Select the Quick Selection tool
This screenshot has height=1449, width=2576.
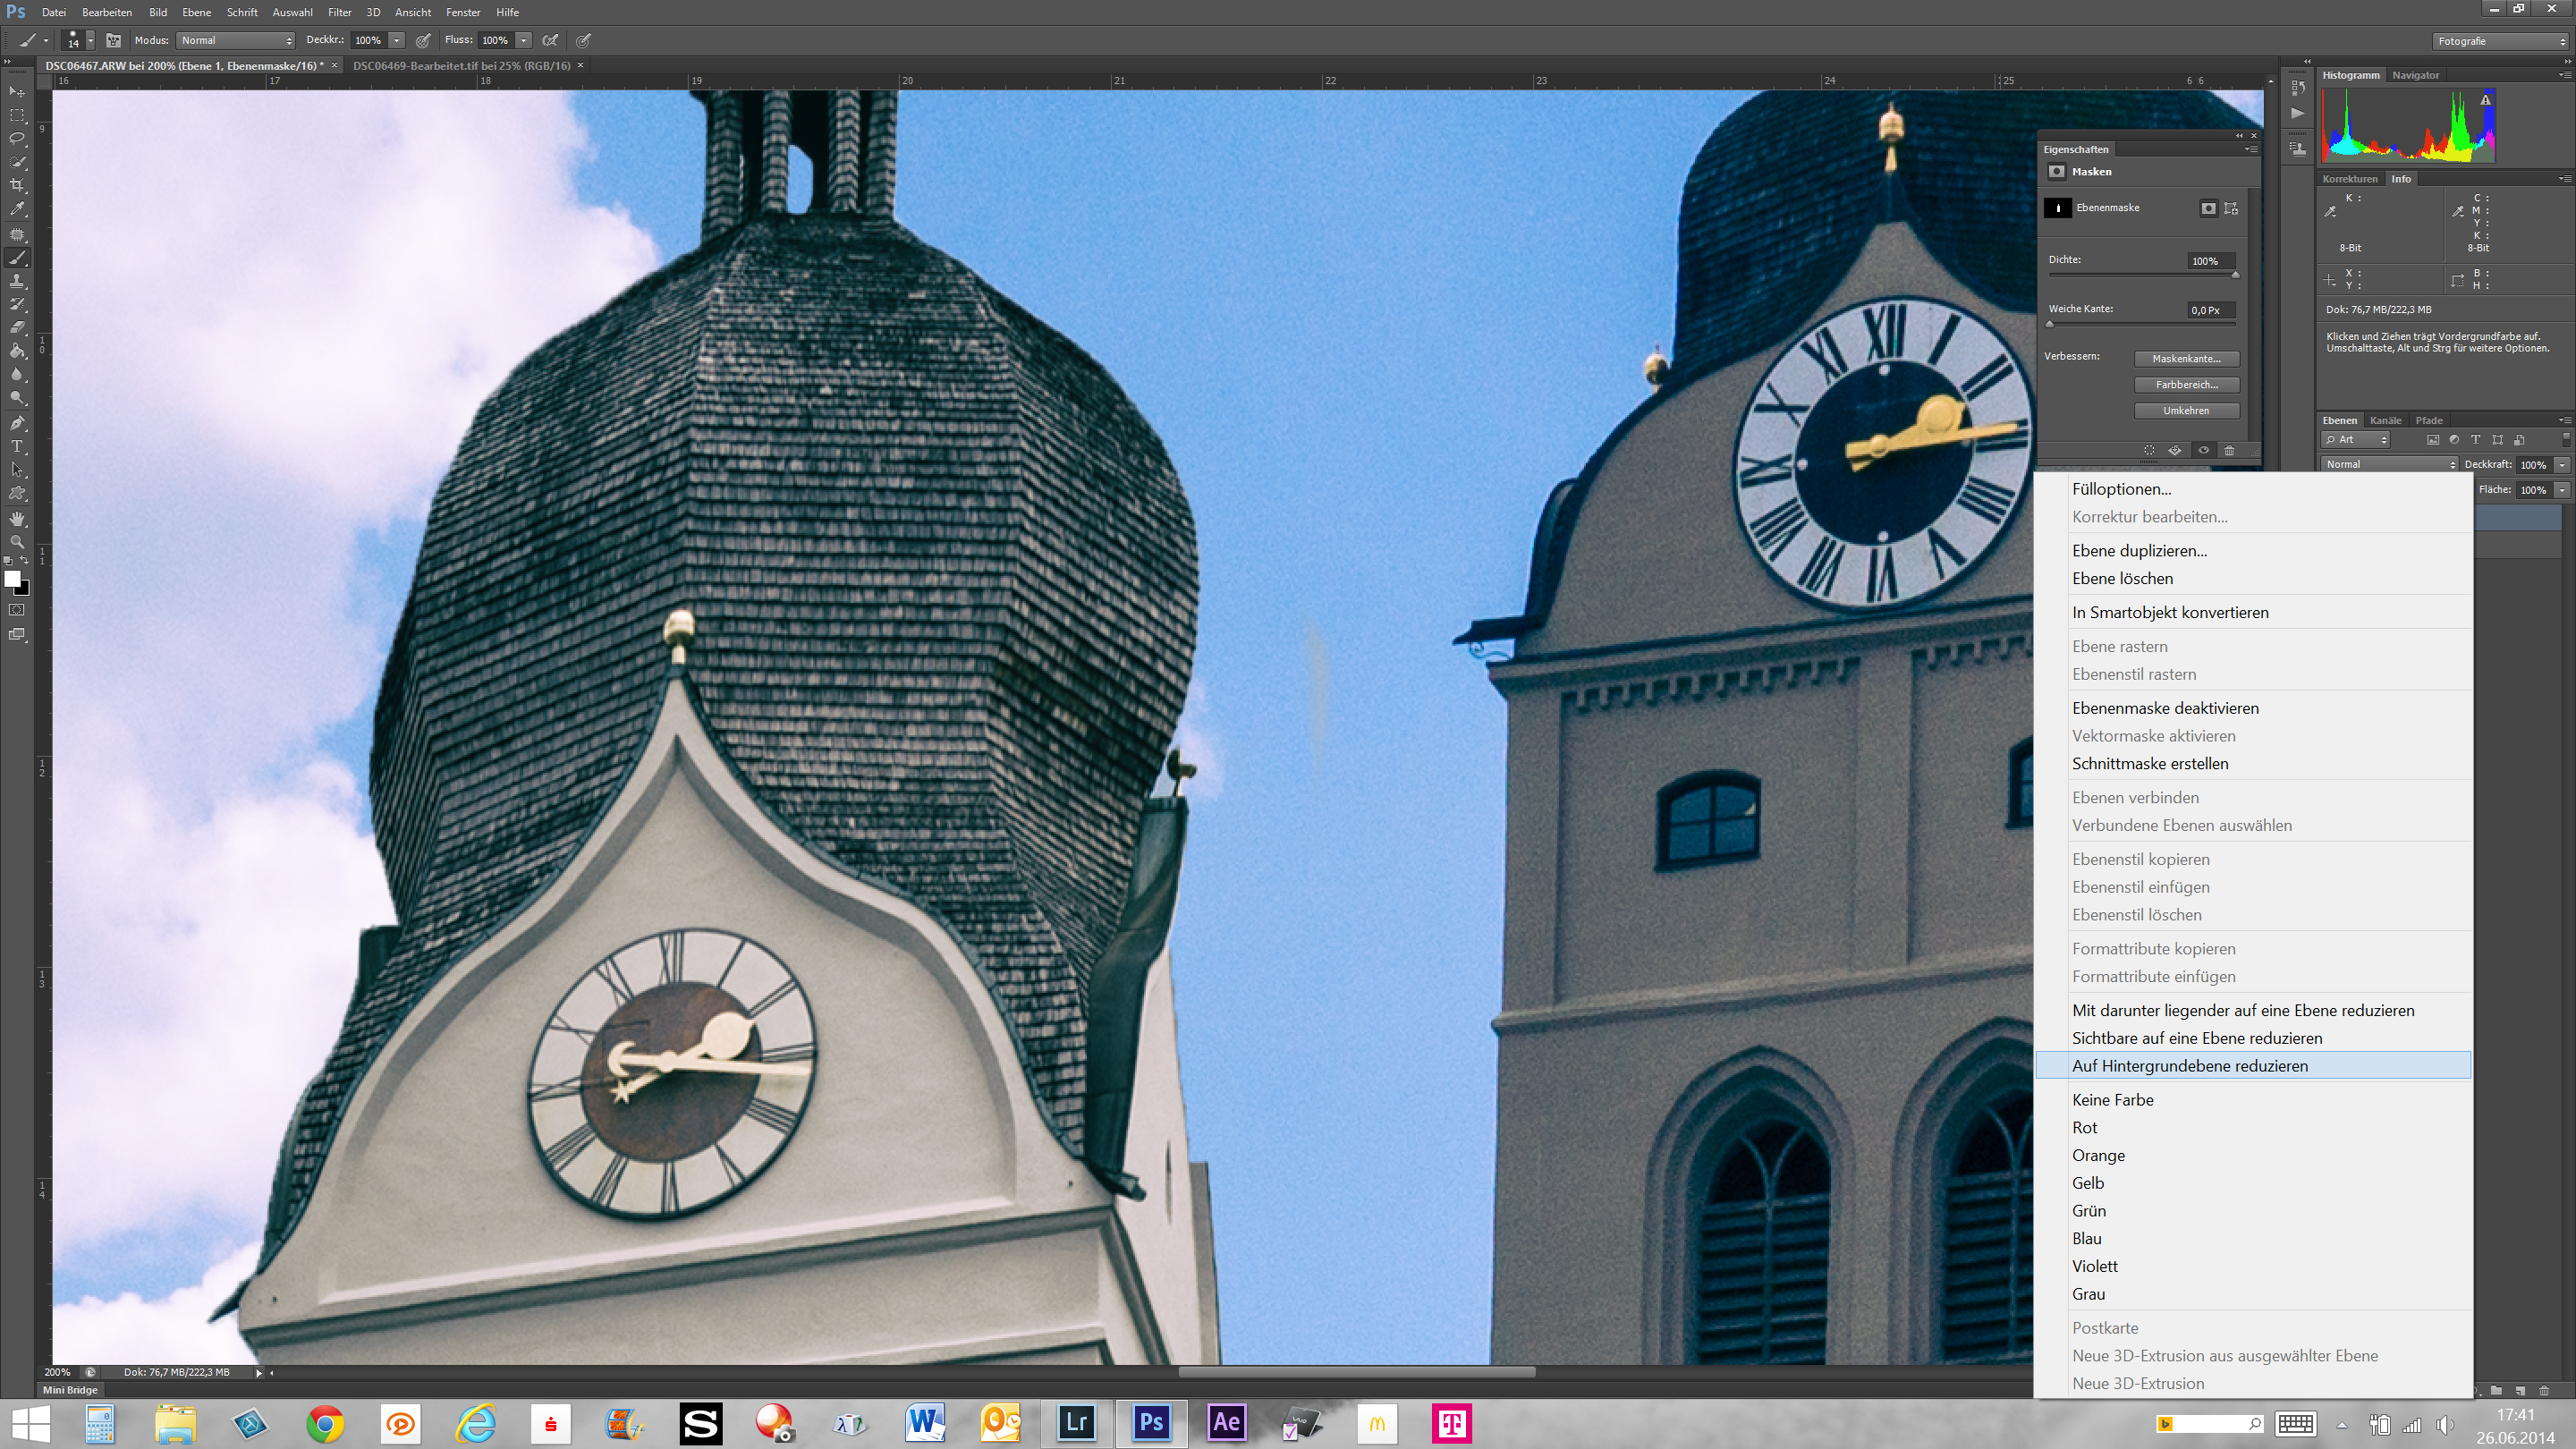point(17,162)
